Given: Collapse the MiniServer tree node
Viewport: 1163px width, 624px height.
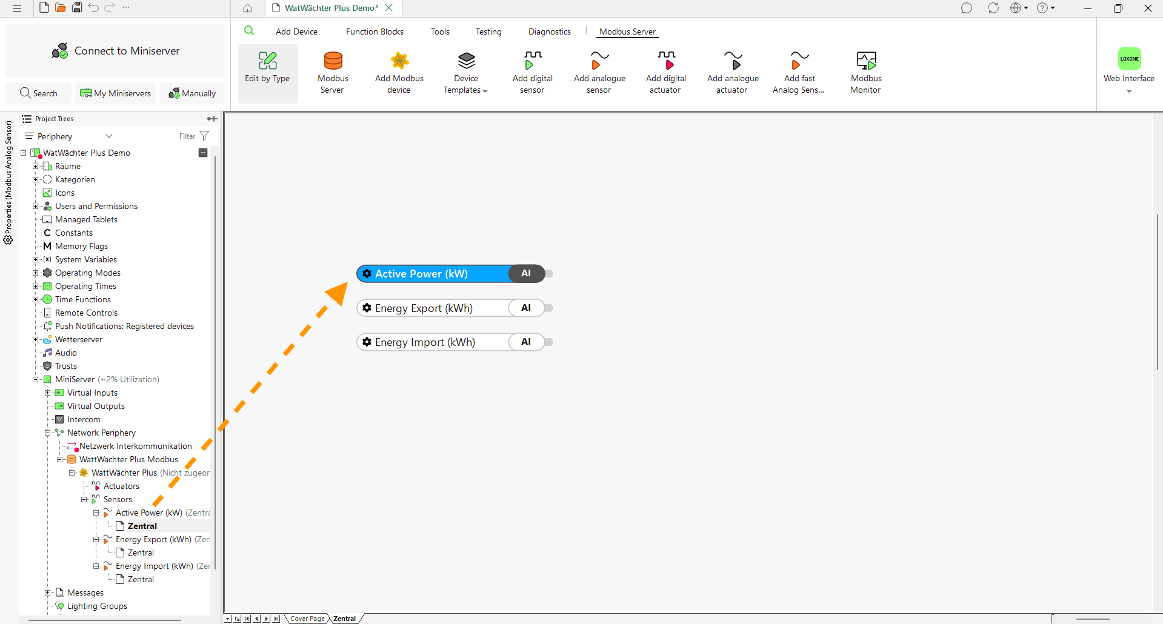Looking at the screenshot, I should (35, 379).
